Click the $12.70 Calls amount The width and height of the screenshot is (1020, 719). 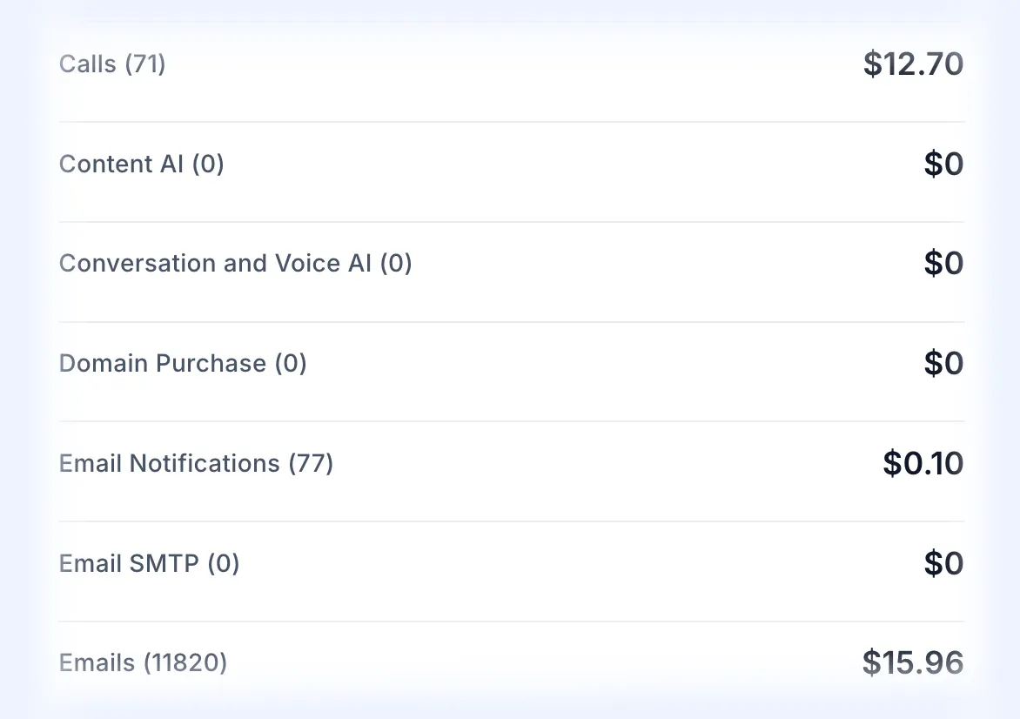pyautogui.click(x=913, y=64)
